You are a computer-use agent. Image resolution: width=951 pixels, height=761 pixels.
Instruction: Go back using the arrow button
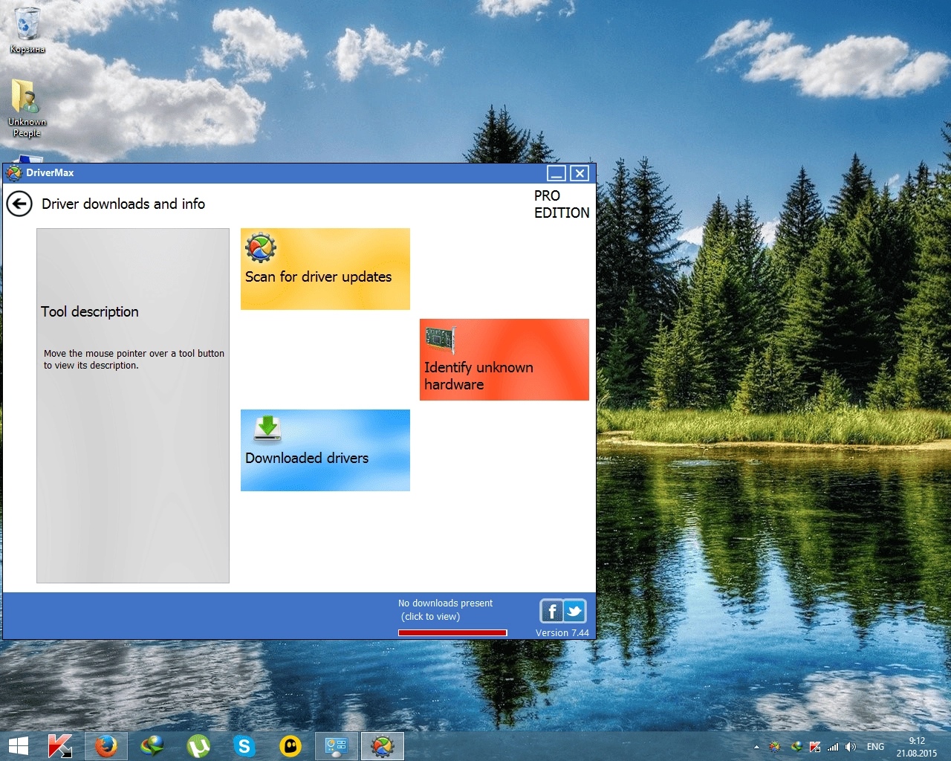point(19,204)
